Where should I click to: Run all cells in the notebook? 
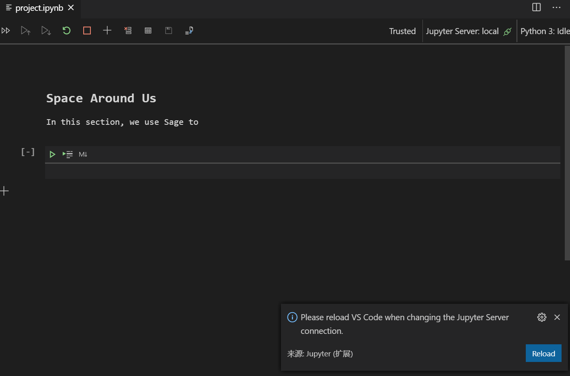6,30
